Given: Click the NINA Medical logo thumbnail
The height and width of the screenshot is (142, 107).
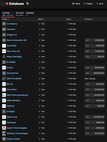Looking at the screenshot, I should 4,101.
